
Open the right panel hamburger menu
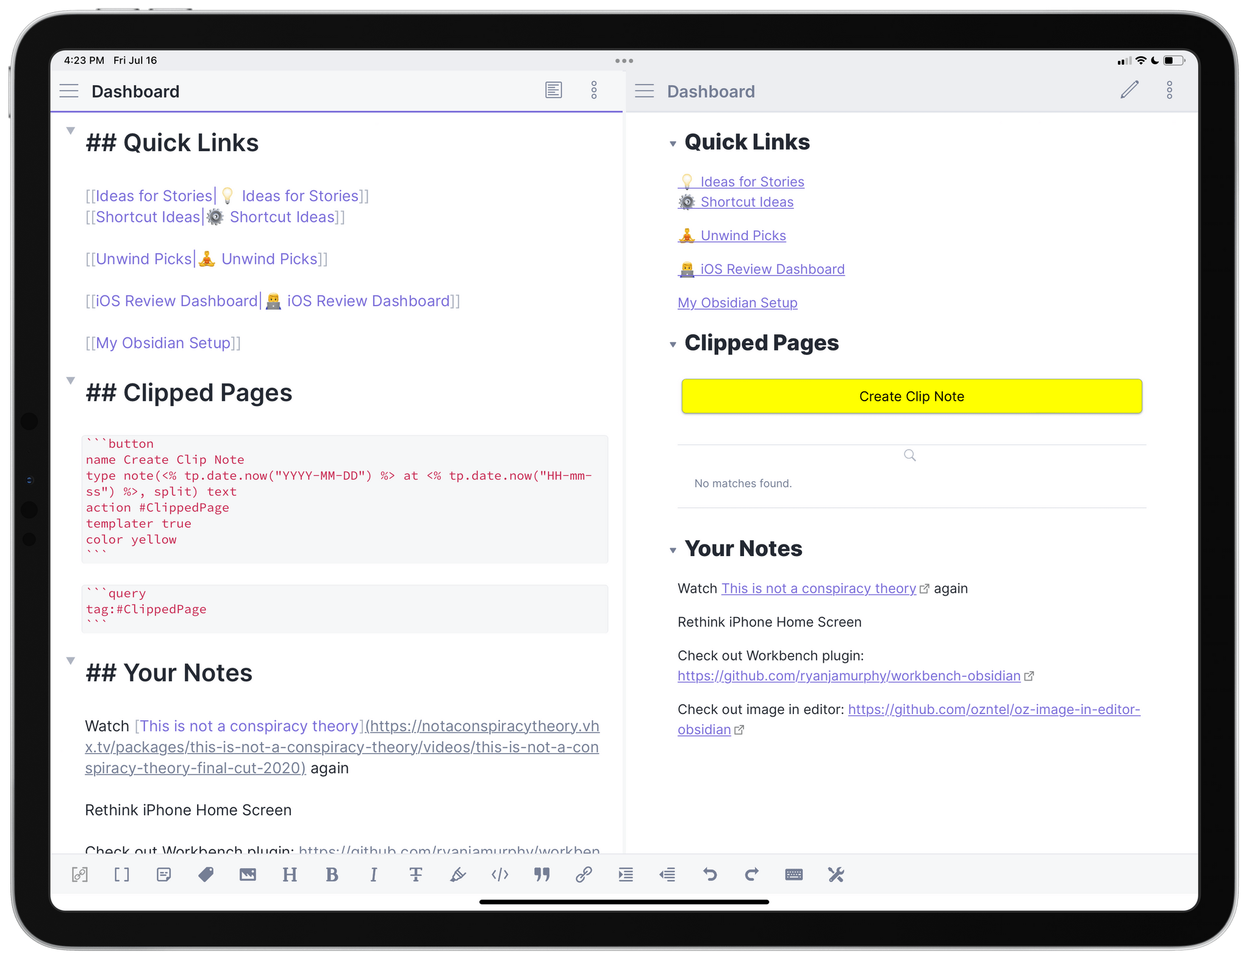(x=644, y=91)
